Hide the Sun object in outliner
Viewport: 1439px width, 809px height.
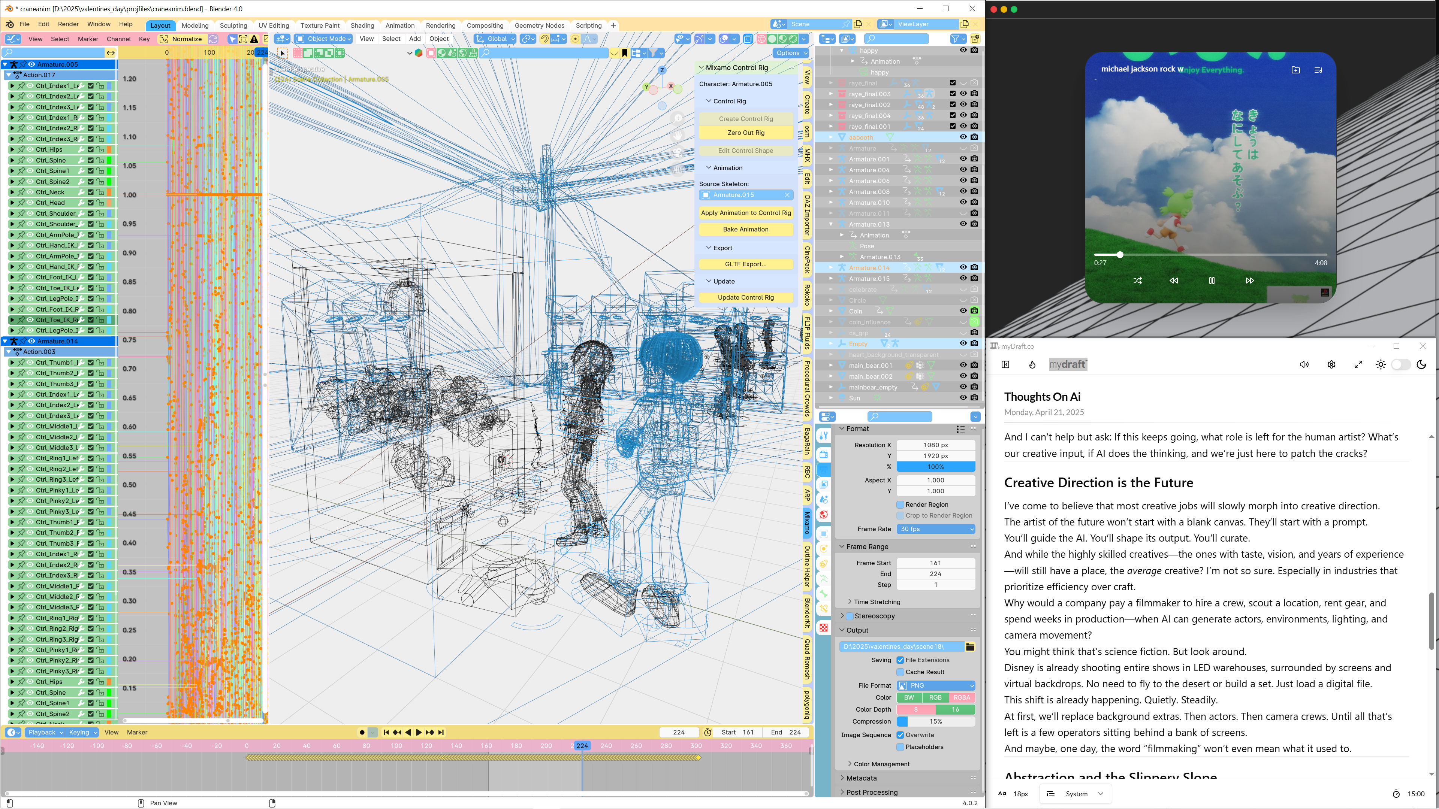click(963, 397)
